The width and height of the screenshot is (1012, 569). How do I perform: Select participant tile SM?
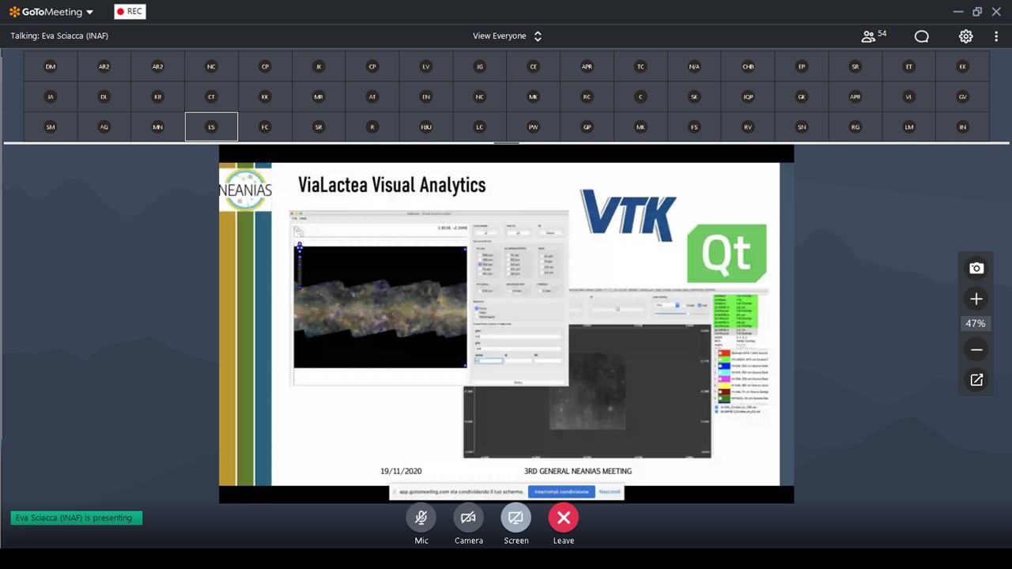coord(51,127)
